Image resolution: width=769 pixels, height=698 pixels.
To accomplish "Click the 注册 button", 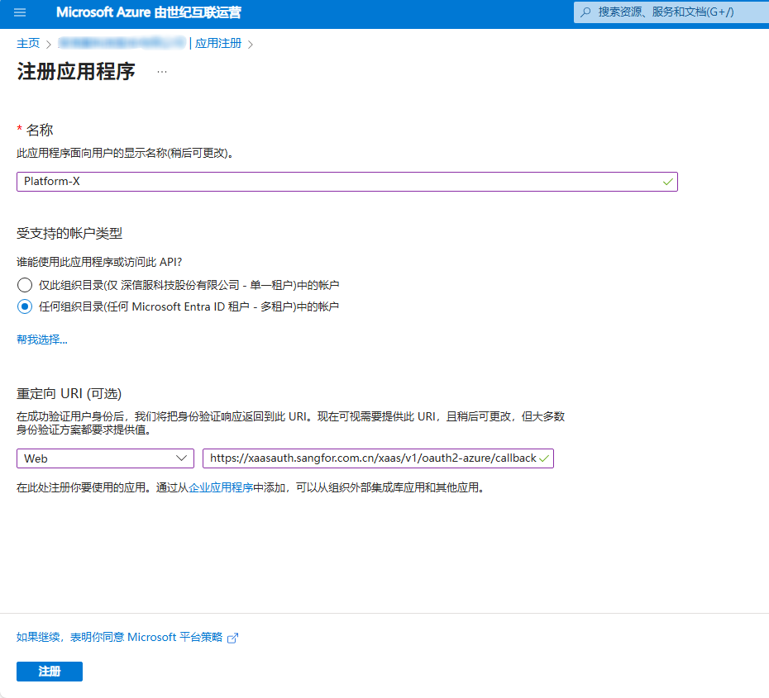I will 50,672.
